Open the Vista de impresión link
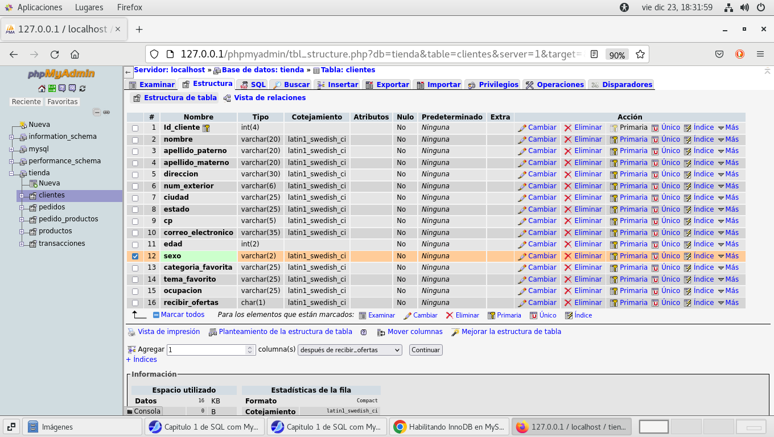The image size is (774, 437). [168, 332]
